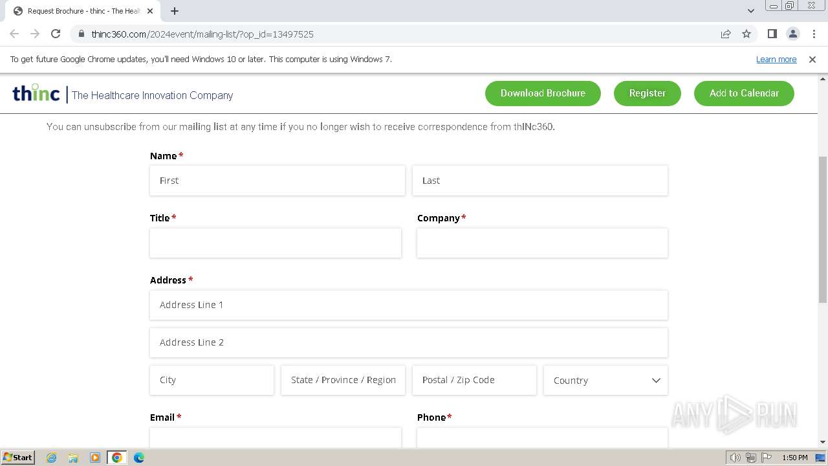Focus the Address Line 1 field

(x=409, y=305)
